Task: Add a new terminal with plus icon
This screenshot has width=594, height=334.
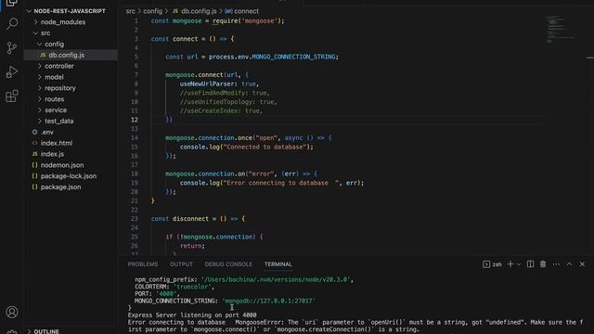Action: 510,263
